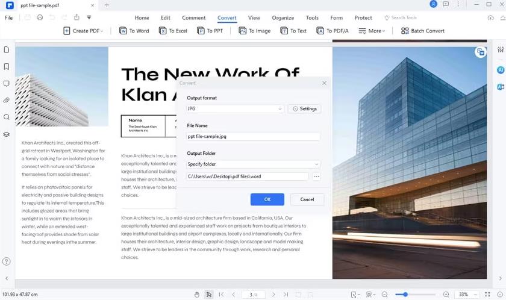Click To Image conversion

(x=255, y=31)
